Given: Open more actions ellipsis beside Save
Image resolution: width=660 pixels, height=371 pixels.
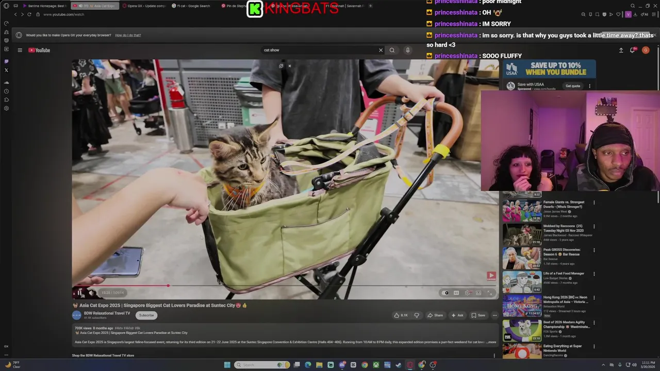Looking at the screenshot, I should (494, 315).
